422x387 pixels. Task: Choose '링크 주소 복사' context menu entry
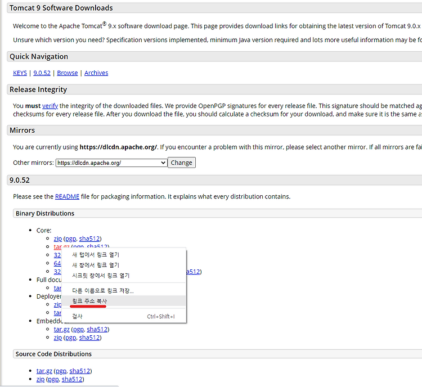coord(124,301)
